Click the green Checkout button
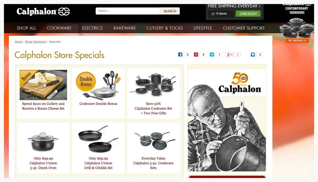The width and height of the screenshot is (318, 182). coord(248,14)
